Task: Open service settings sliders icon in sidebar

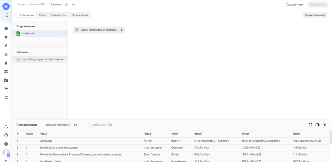Action: click(6, 97)
